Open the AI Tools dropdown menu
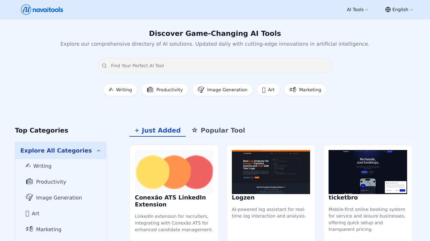This screenshot has height=241, width=430. click(357, 10)
